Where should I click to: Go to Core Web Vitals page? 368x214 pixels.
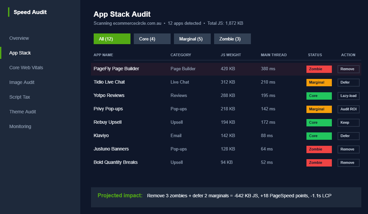point(26,68)
